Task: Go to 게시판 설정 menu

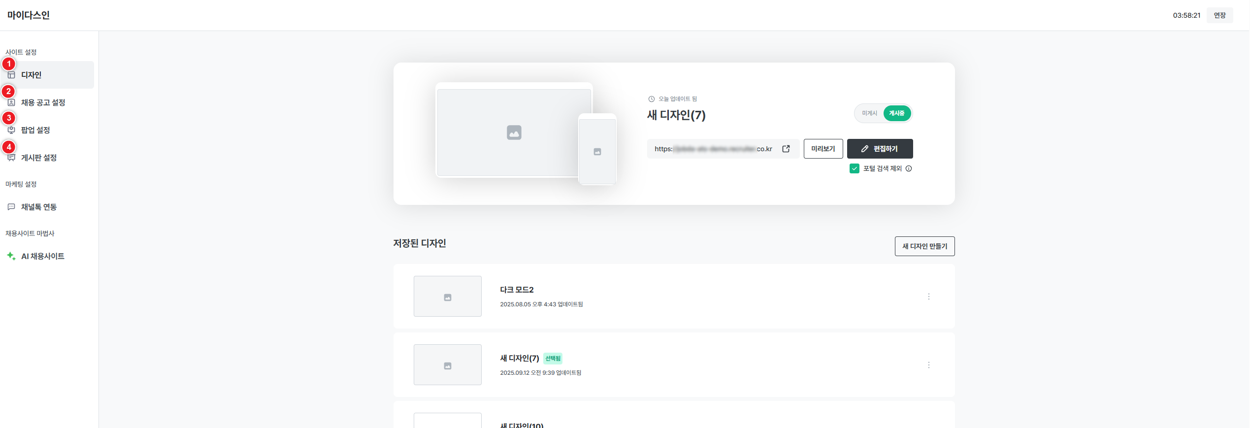Action: click(x=39, y=158)
